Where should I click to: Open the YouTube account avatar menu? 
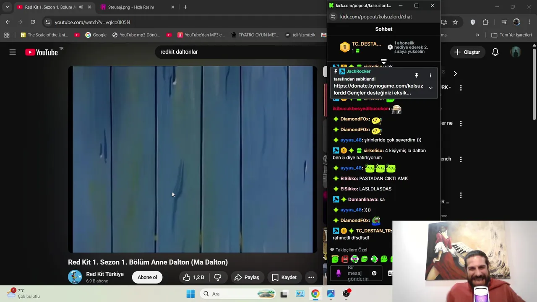click(516, 52)
